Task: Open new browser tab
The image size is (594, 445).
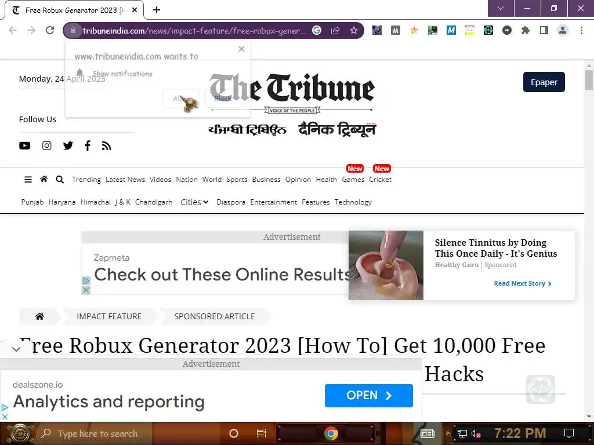Action: coord(157,10)
